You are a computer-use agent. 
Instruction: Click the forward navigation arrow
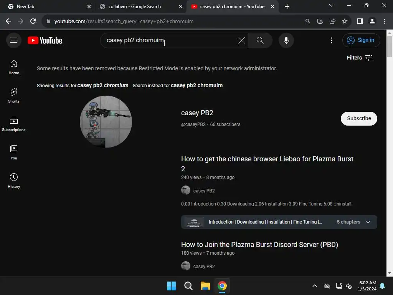pos(21,22)
